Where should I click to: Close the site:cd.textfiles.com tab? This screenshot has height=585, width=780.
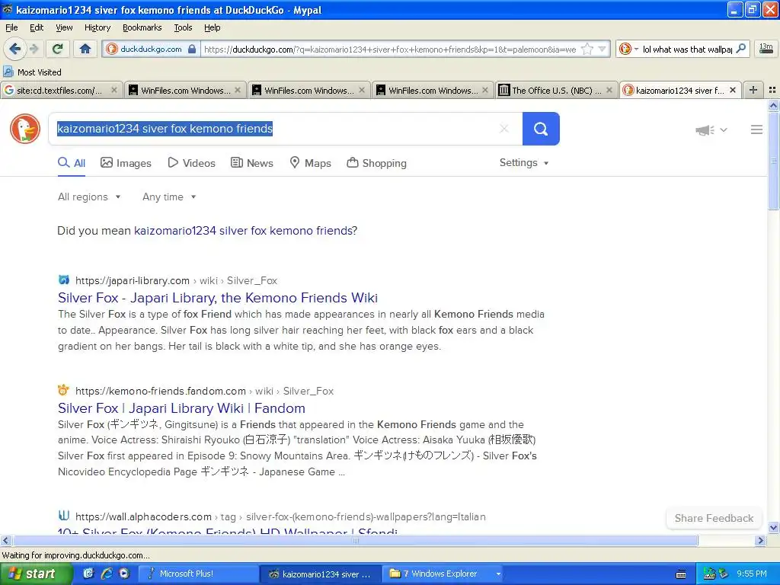pyautogui.click(x=114, y=90)
